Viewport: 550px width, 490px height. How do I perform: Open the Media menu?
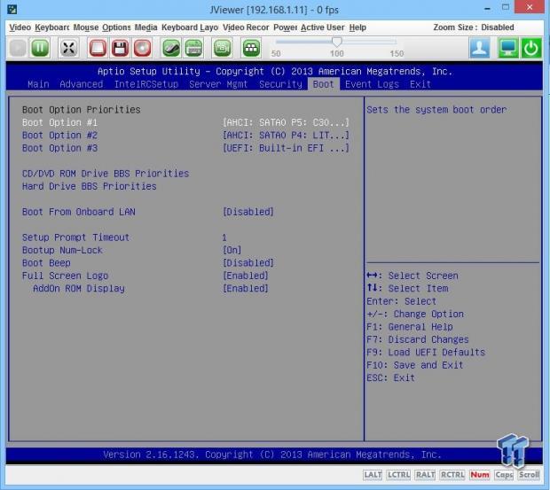145,27
